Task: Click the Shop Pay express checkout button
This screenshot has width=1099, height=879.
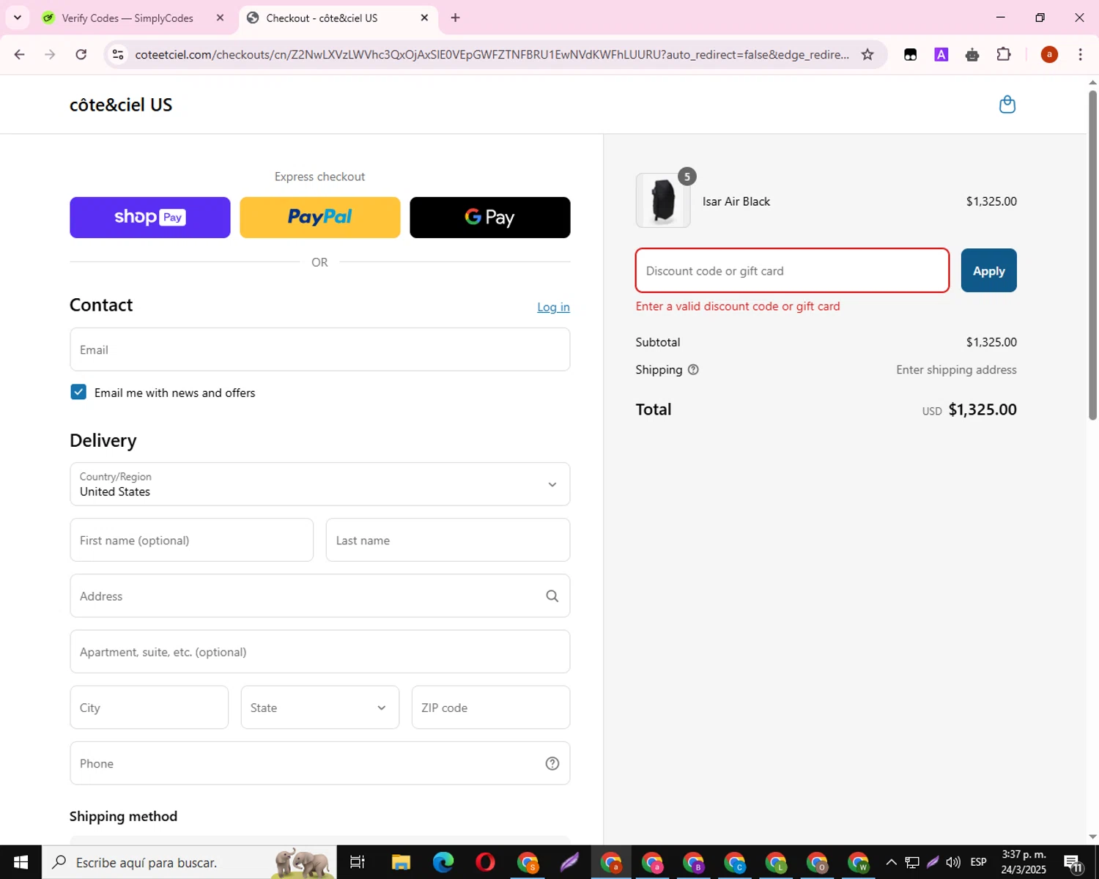Action: (150, 218)
